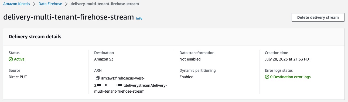
Task: Click the 0 Destination error logs text
Action: pos(290,77)
